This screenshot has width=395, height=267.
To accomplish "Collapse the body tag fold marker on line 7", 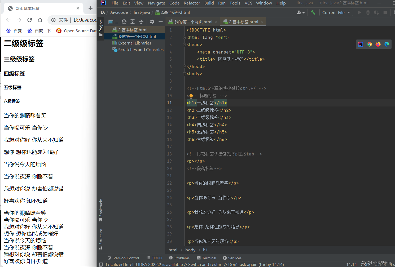I will [x=184, y=74].
